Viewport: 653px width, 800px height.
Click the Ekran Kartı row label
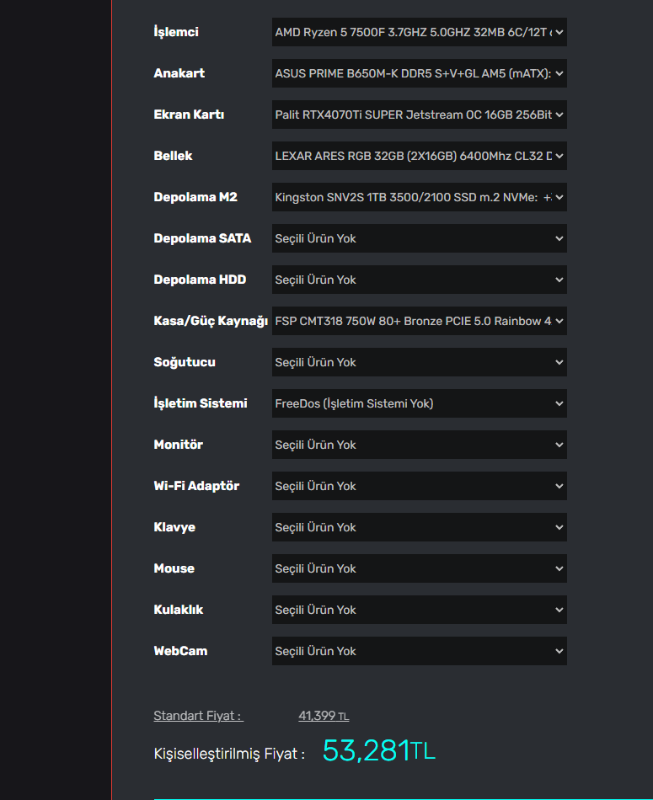[x=189, y=115]
